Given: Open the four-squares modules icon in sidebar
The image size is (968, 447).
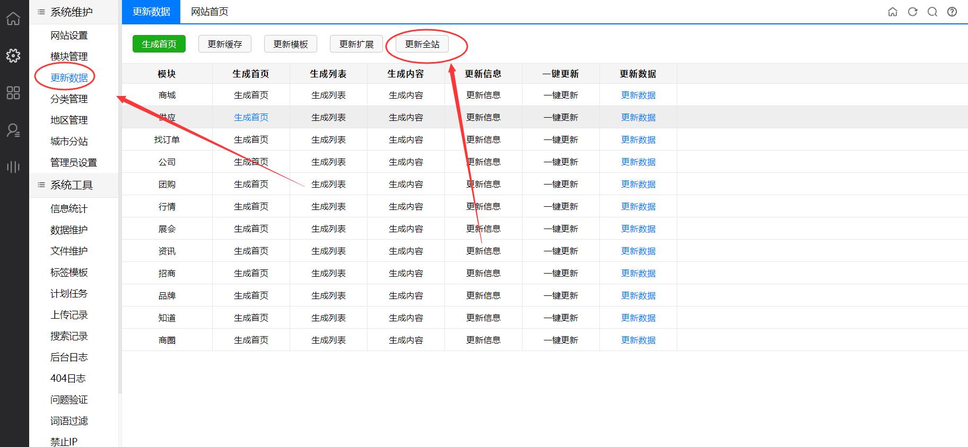Looking at the screenshot, I should click(x=13, y=93).
